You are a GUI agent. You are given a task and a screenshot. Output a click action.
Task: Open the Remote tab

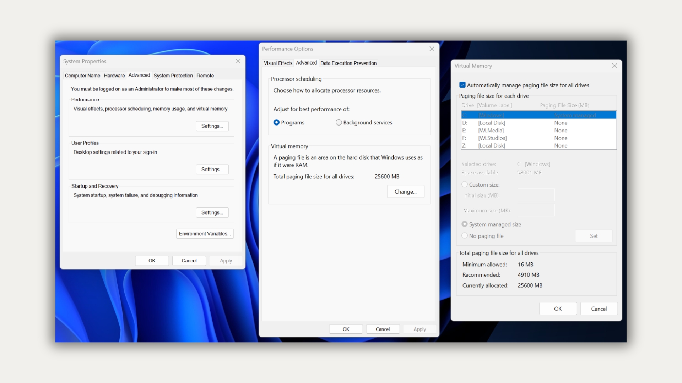click(205, 76)
